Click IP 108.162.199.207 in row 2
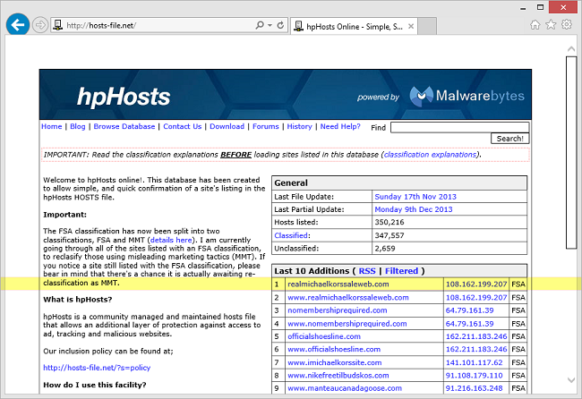Screen dimensions: 582x399 point(476,297)
